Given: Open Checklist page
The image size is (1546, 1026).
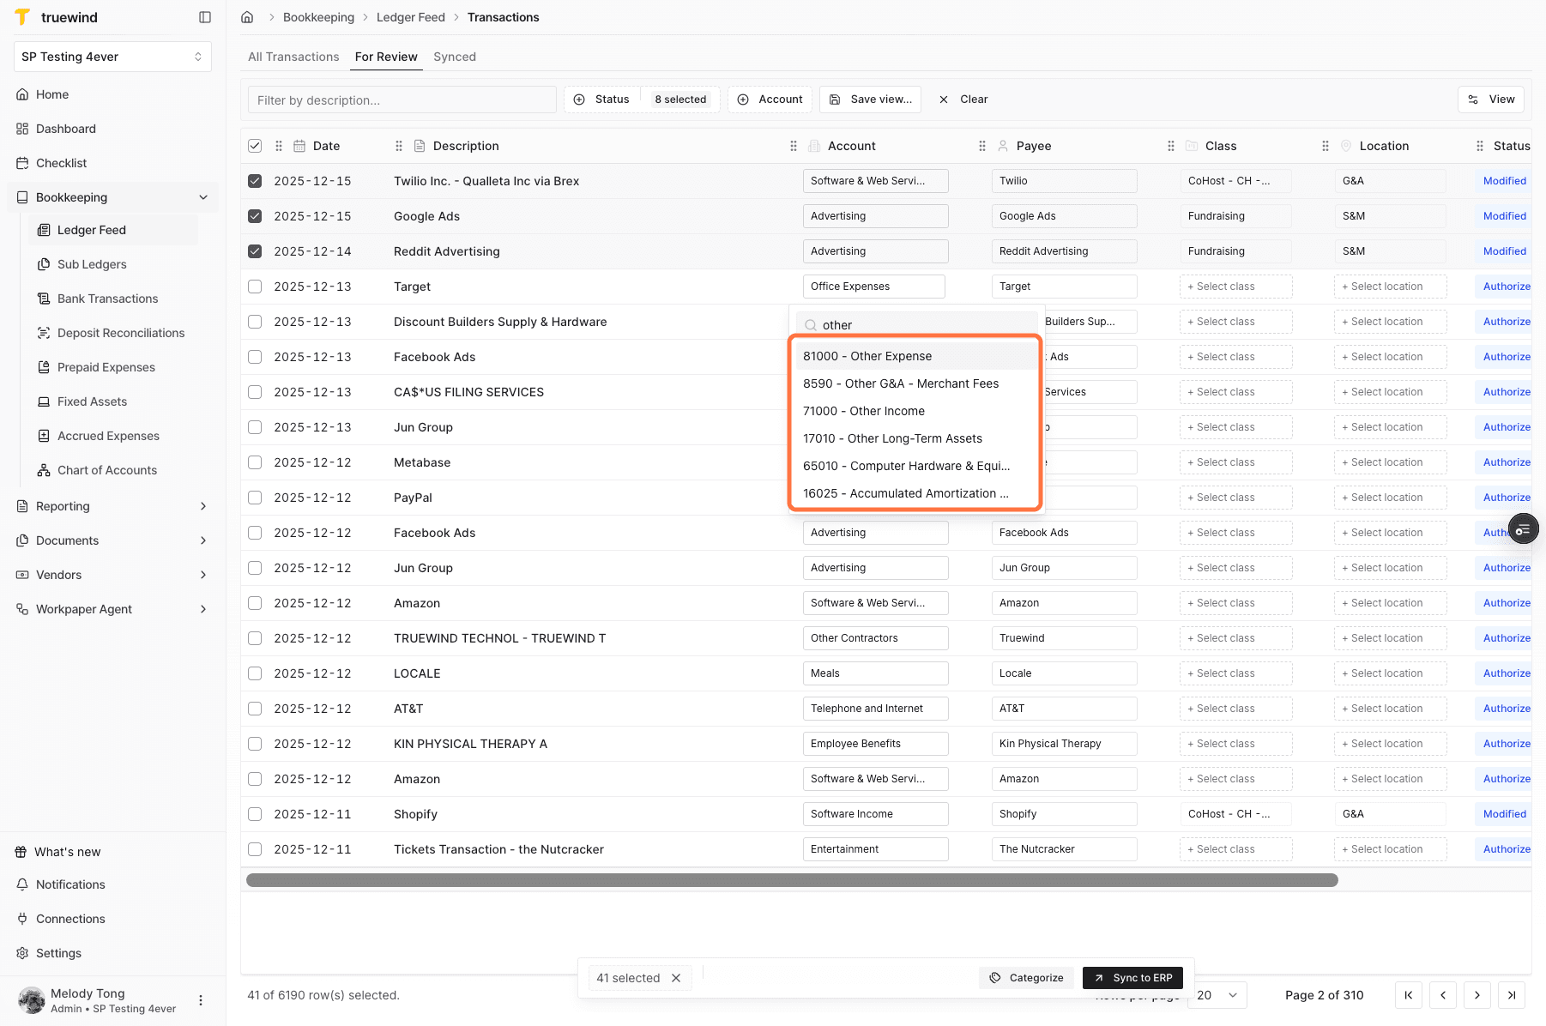Looking at the screenshot, I should point(61,163).
